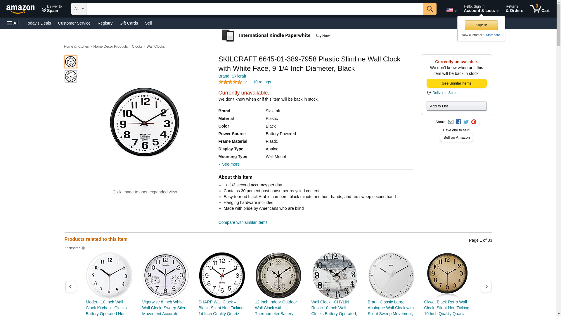Click into the Amazon search field

tap(255, 9)
